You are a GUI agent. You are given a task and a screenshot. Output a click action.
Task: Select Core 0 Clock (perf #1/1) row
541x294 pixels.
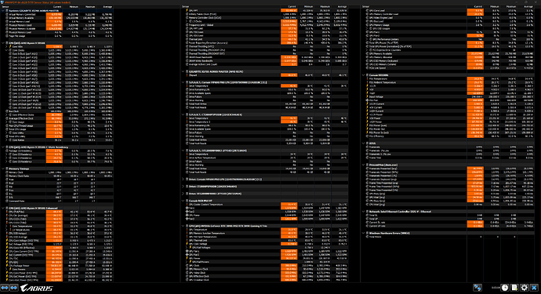click(57, 54)
